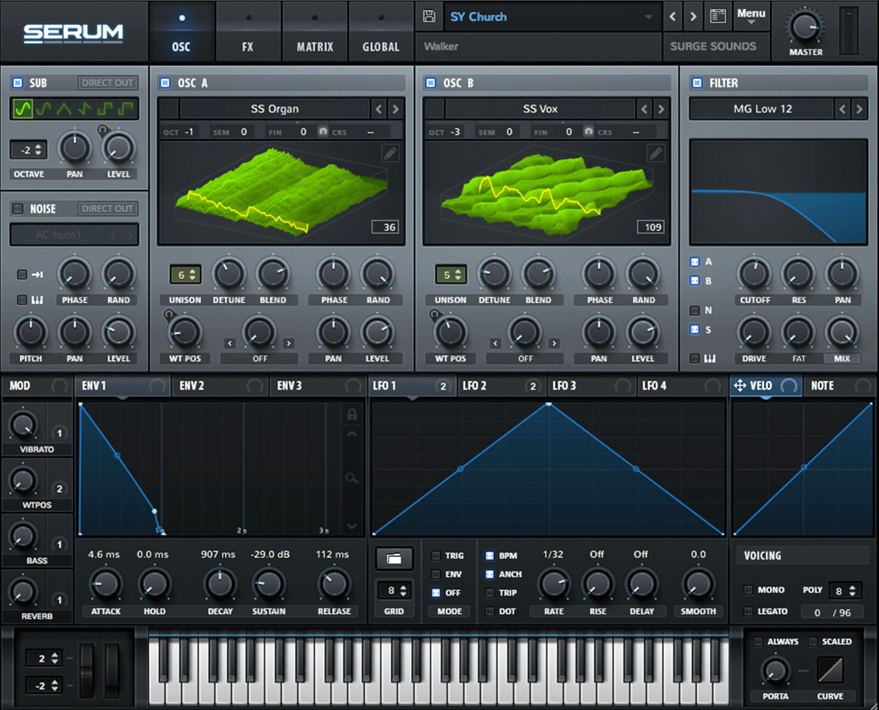Screen dimensions: 879x710
Task: Adjust LFO GRID stepper value
Action: 394,590
